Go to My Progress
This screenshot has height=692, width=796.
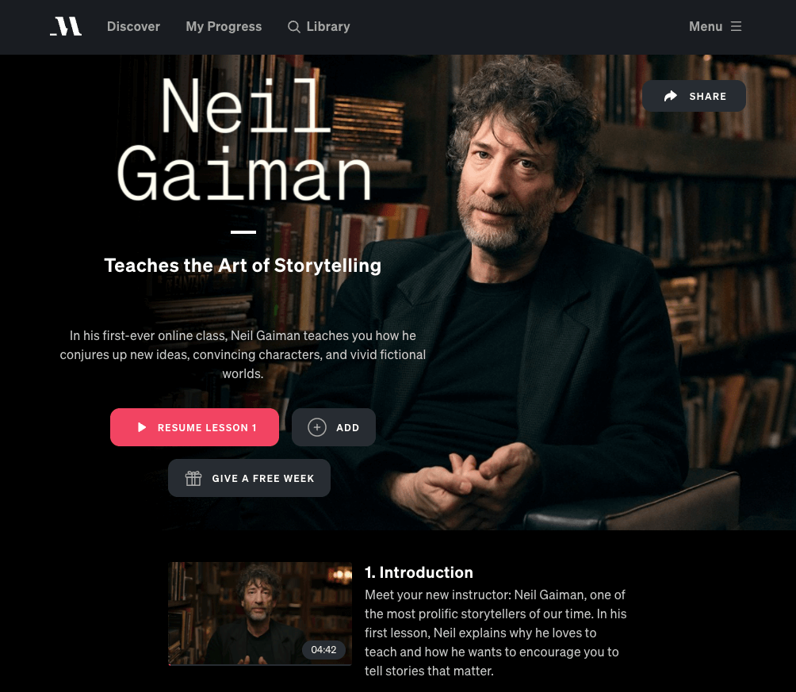click(224, 26)
